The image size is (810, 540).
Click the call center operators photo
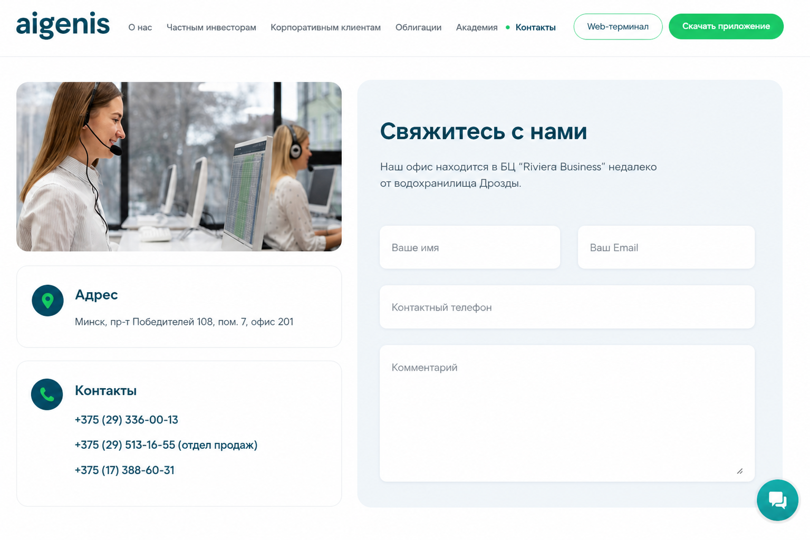point(179,167)
